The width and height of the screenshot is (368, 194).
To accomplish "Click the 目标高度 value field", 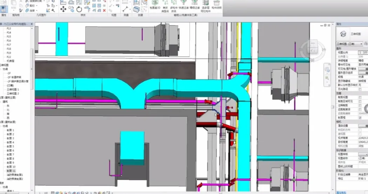I will click(363, 142).
